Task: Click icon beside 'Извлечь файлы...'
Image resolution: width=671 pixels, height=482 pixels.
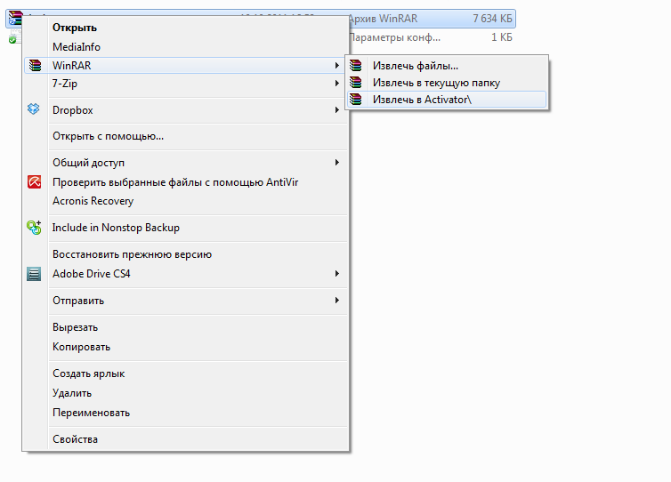Action: tap(356, 66)
